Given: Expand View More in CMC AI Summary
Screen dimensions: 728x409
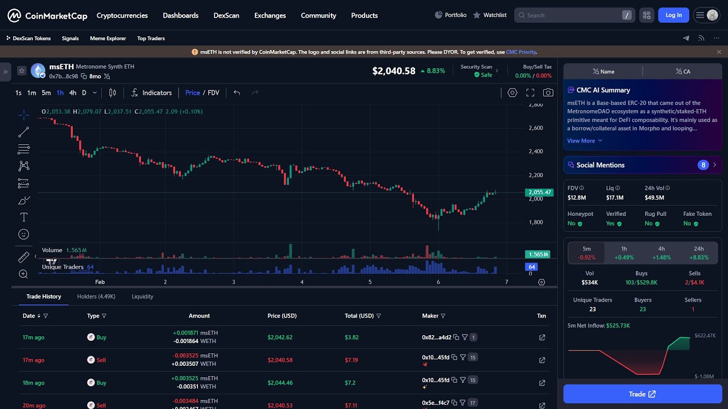Looking at the screenshot, I should [x=584, y=141].
